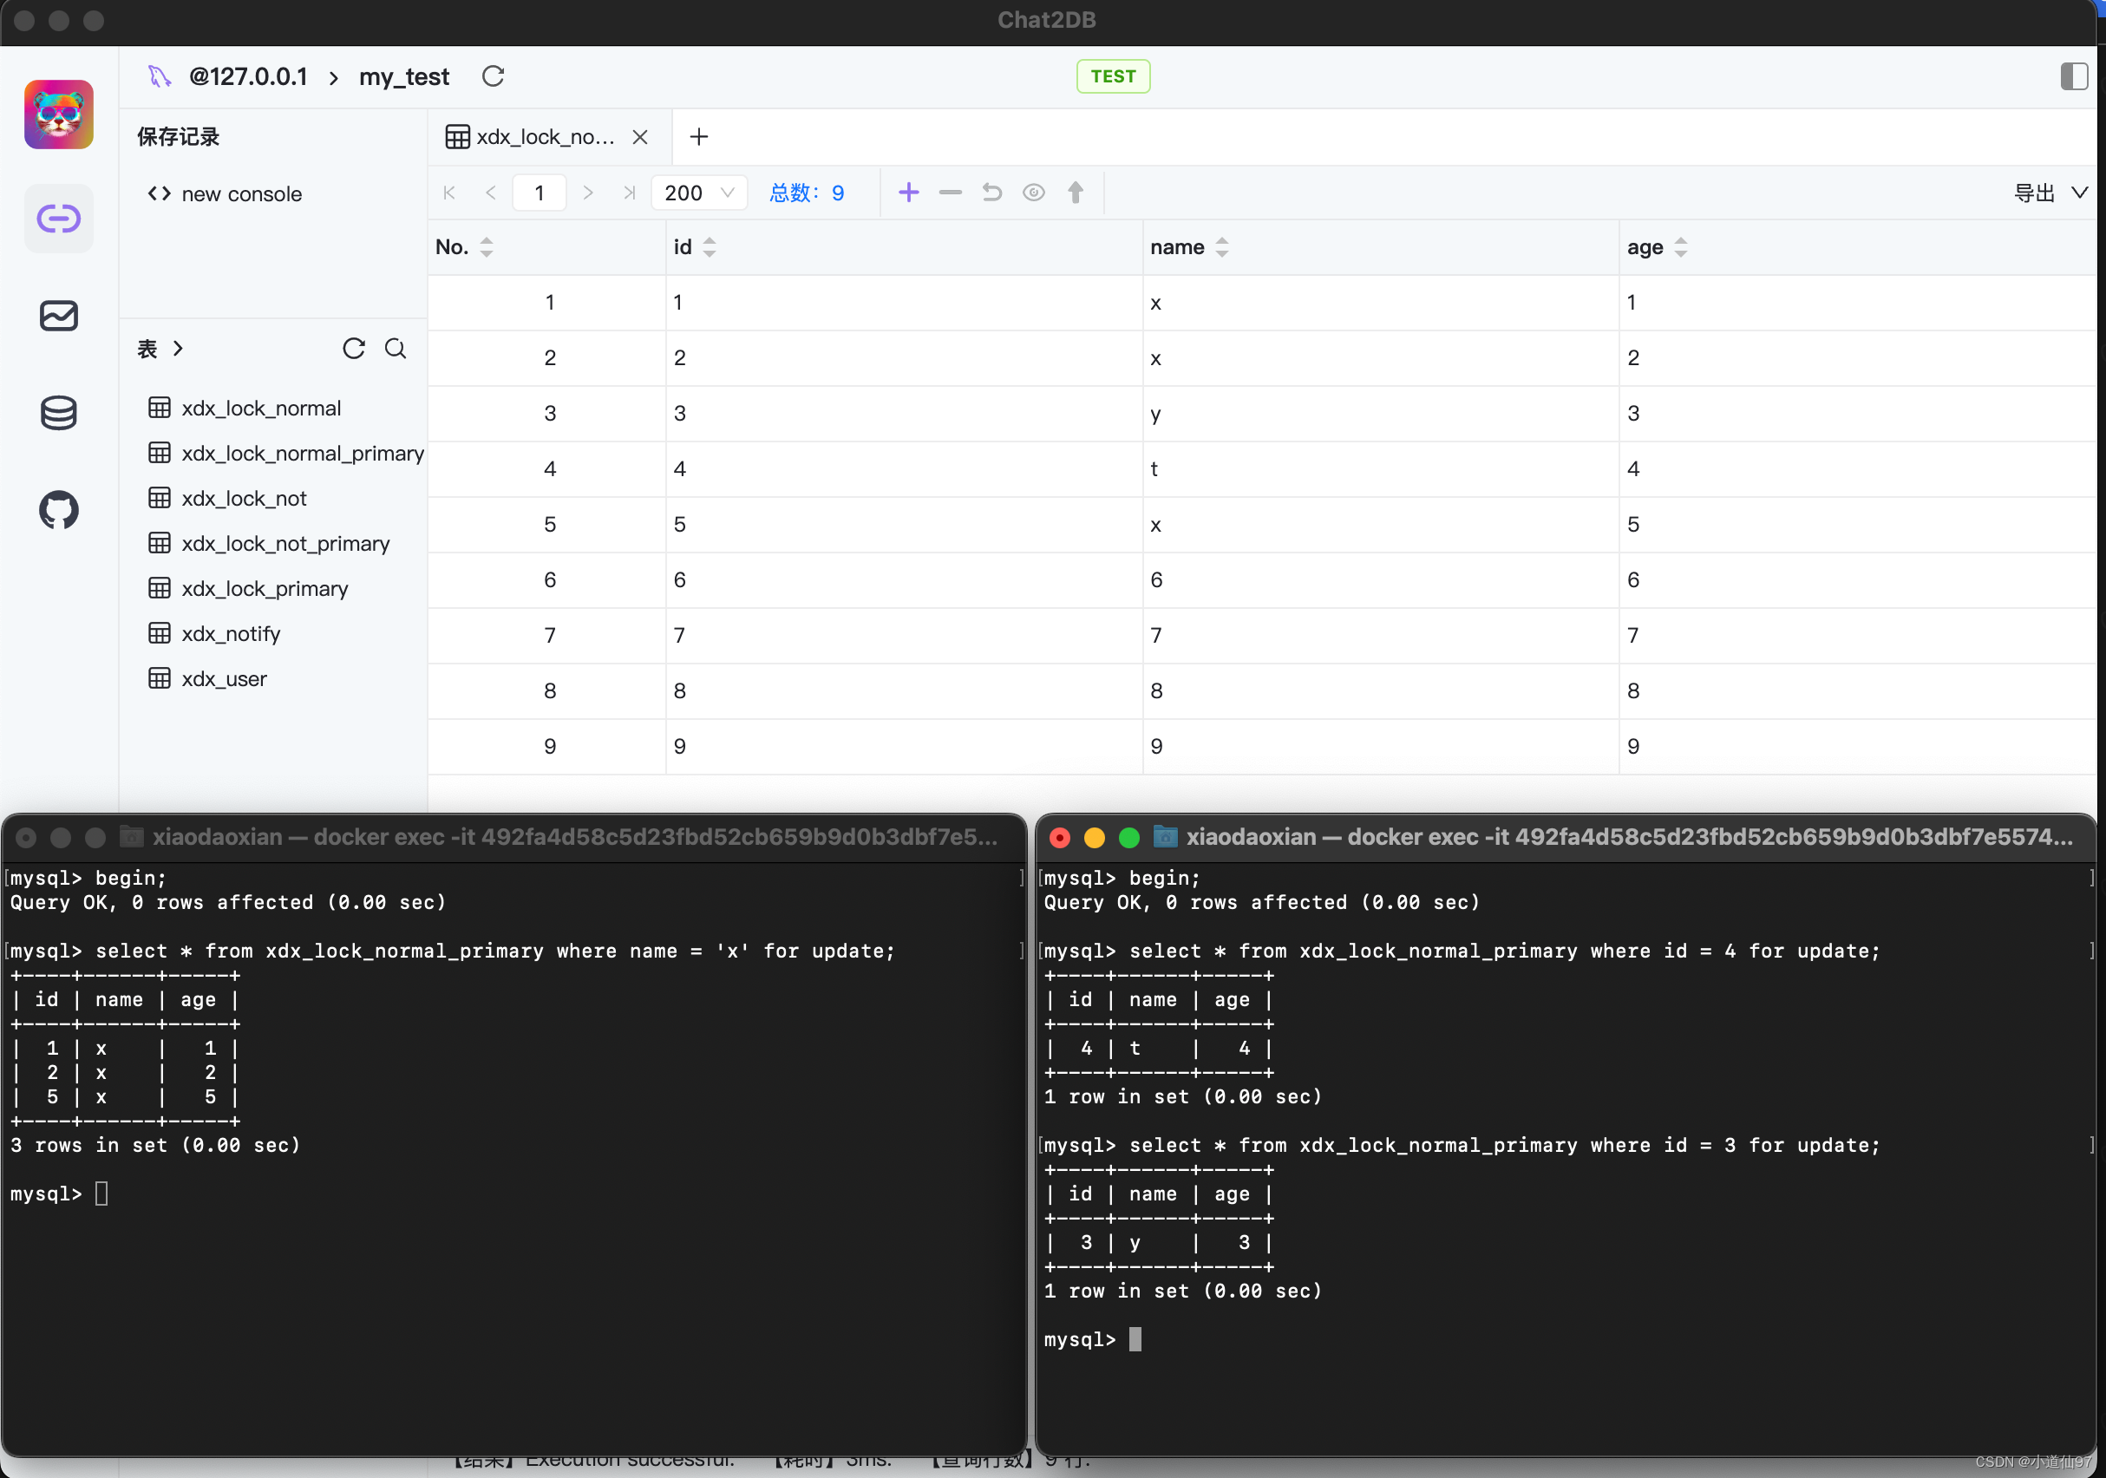Add a new row with plus icon
The width and height of the screenshot is (2106, 1478).
tap(908, 193)
